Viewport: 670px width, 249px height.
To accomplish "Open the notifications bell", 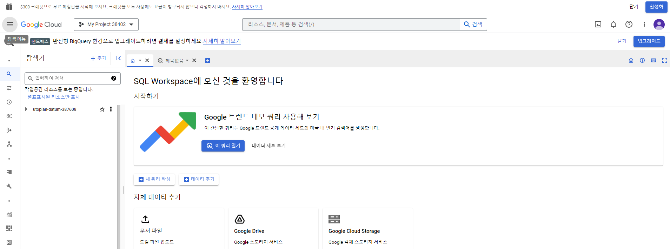I will [613, 24].
